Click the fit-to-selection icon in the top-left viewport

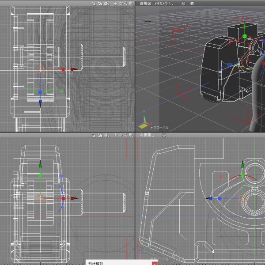tap(100, 4)
